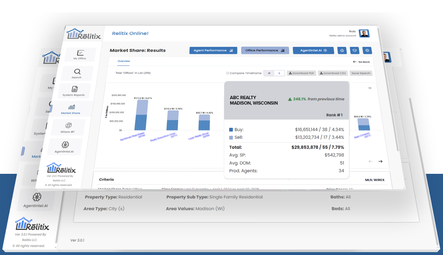Go to next chart page arrow
This screenshot has height=255, width=443.
point(380,161)
